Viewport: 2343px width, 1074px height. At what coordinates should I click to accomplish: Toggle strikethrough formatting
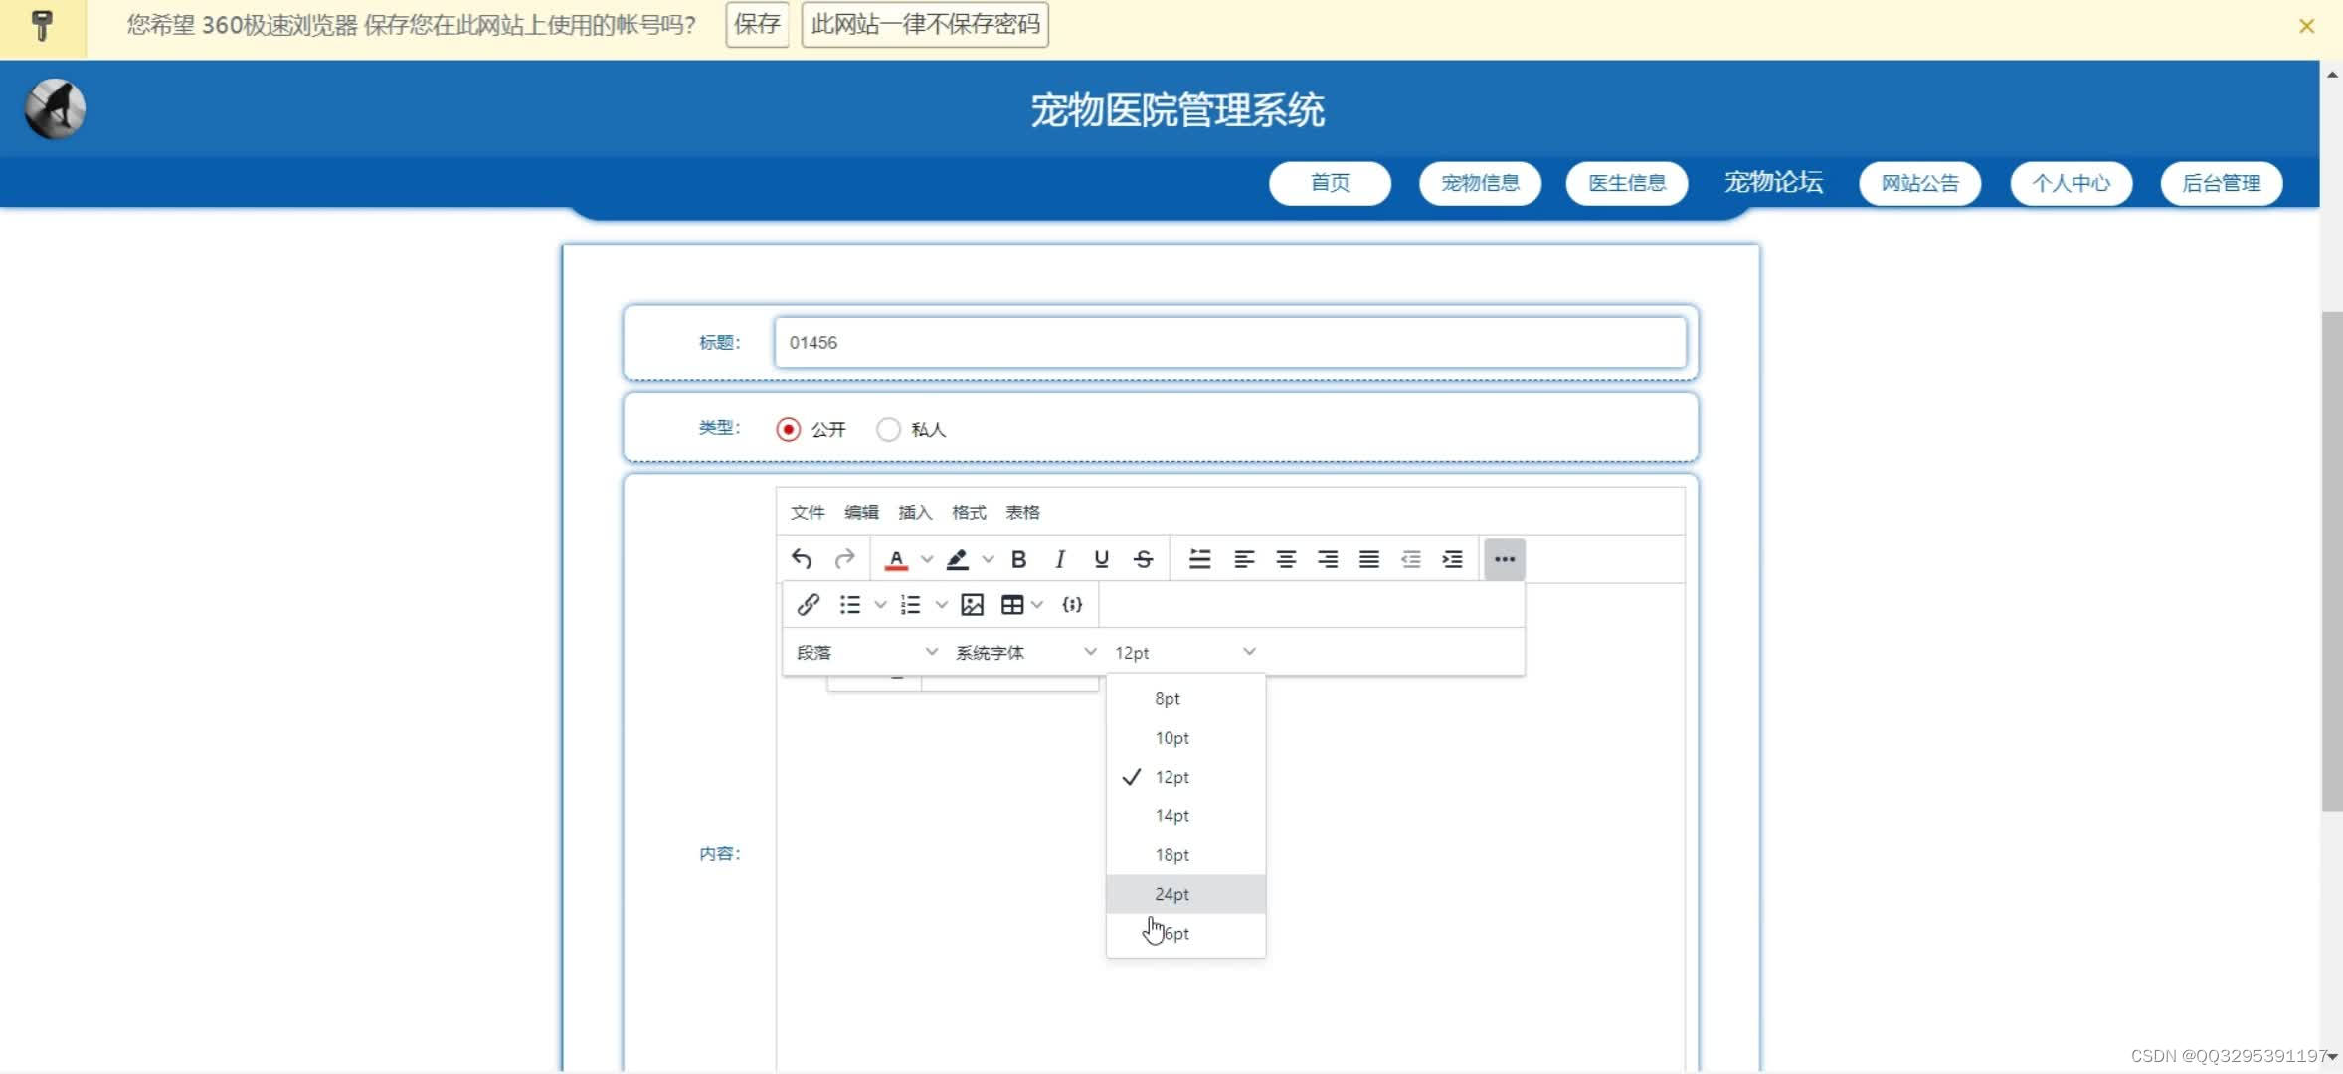point(1144,559)
